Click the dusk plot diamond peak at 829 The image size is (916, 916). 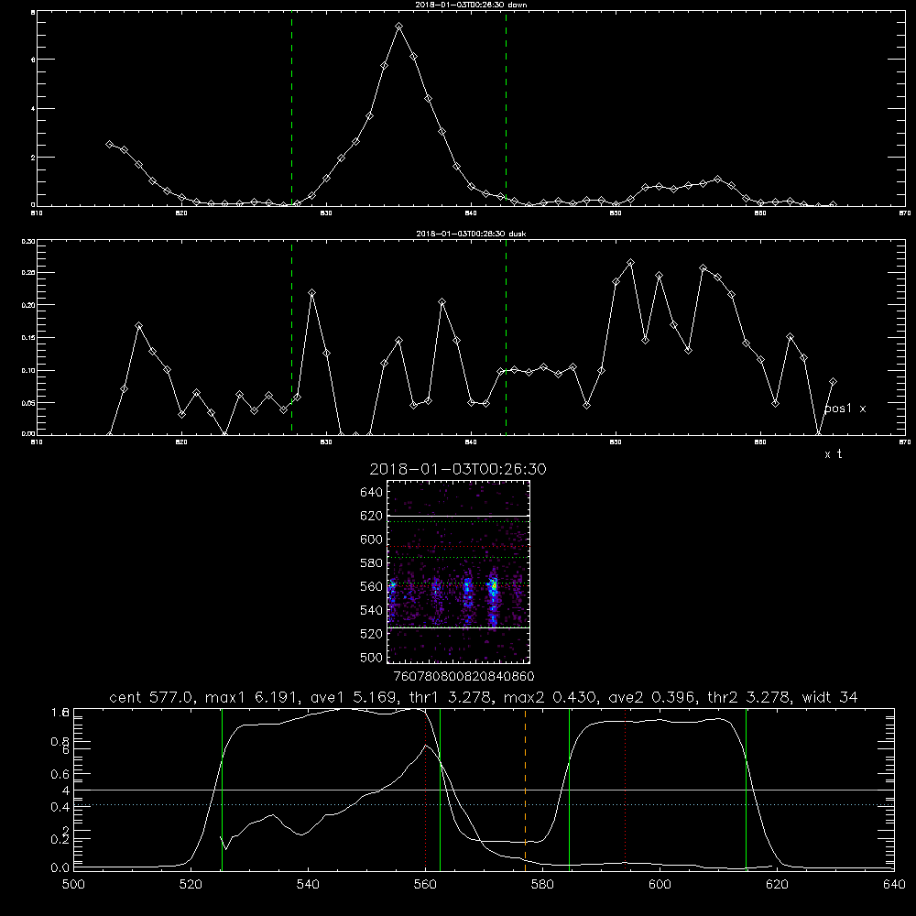(312, 293)
